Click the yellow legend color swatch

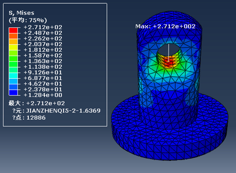pyautogui.click(x=13, y=47)
